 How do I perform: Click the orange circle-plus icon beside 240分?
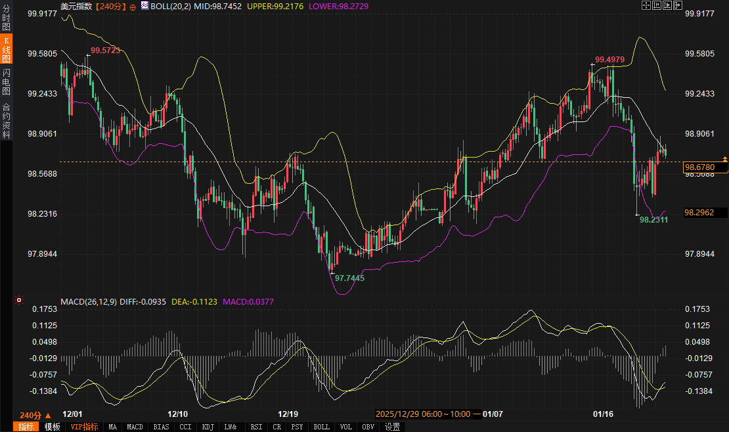pos(133,6)
